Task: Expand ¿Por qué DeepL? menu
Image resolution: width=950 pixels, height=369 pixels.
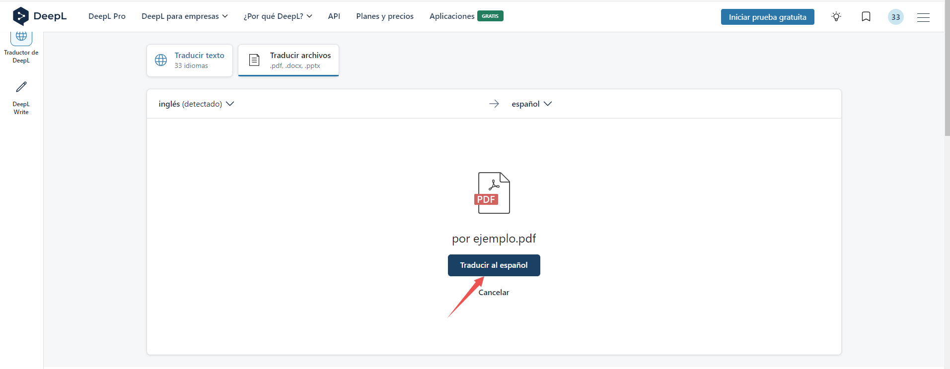Action: pos(278,16)
